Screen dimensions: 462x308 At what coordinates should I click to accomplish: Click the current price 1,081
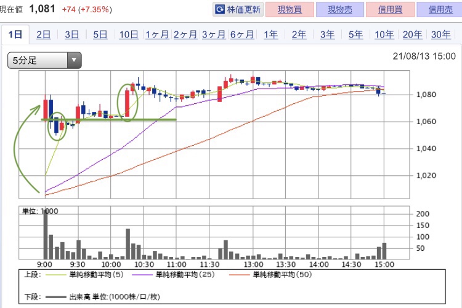(x=43, y=9)
